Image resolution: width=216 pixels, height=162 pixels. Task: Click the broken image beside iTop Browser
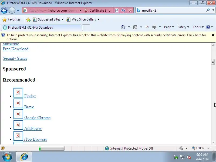(18, 136)
